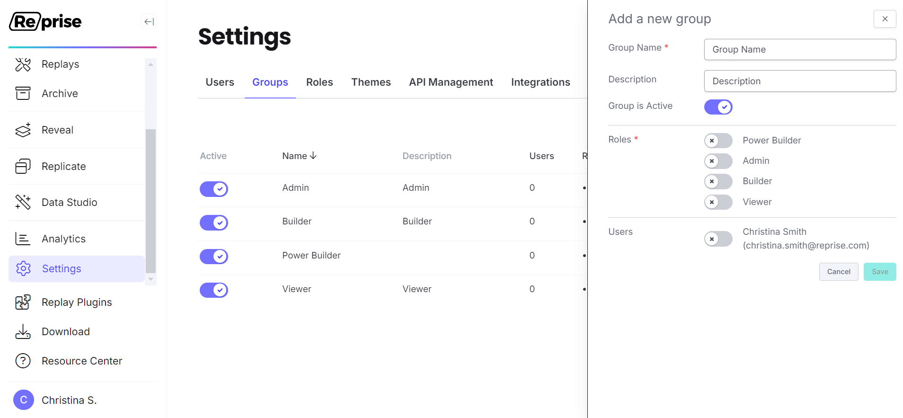This screenshot has width=903, height=418.
Task: Click the Data Studio wand icon
Action: [x=23, y=202]
